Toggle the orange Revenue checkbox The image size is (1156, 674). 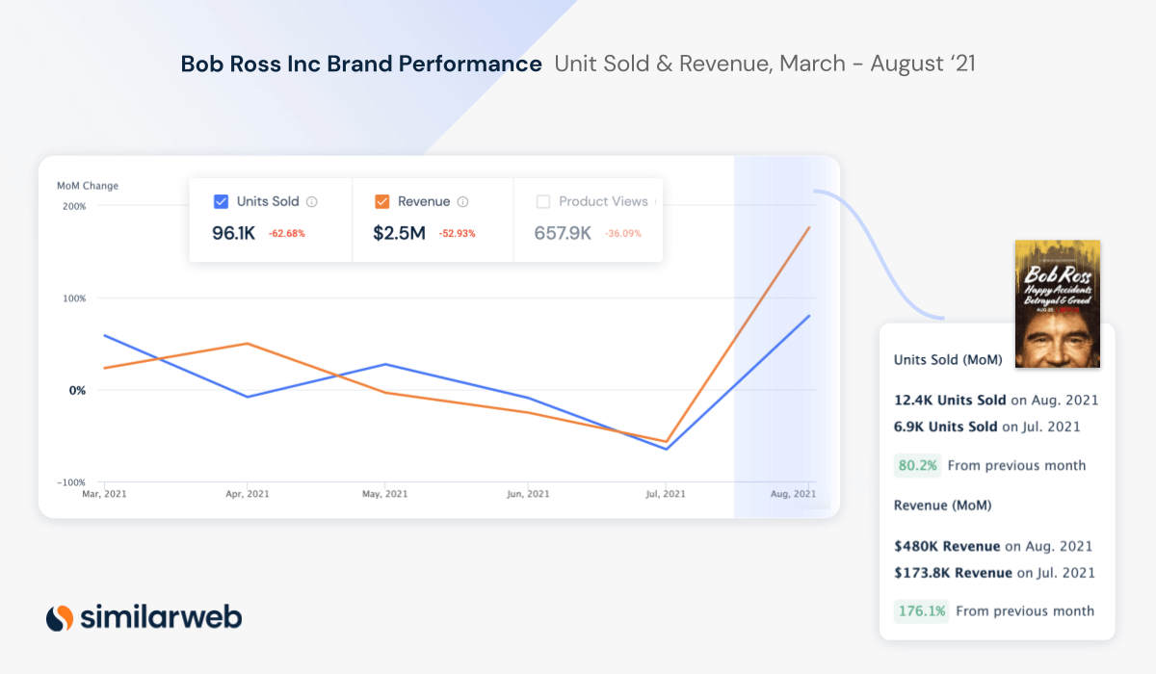tap(381, 202)
